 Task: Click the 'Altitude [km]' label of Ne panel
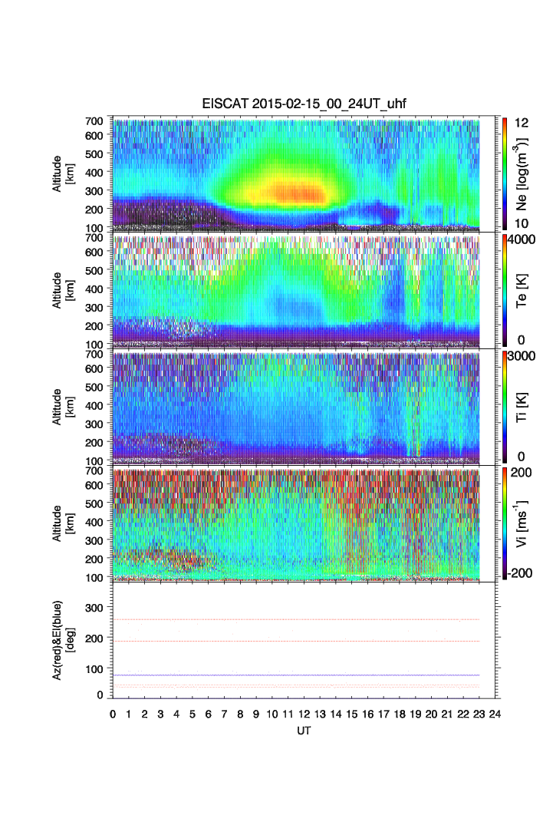[62, 173]
